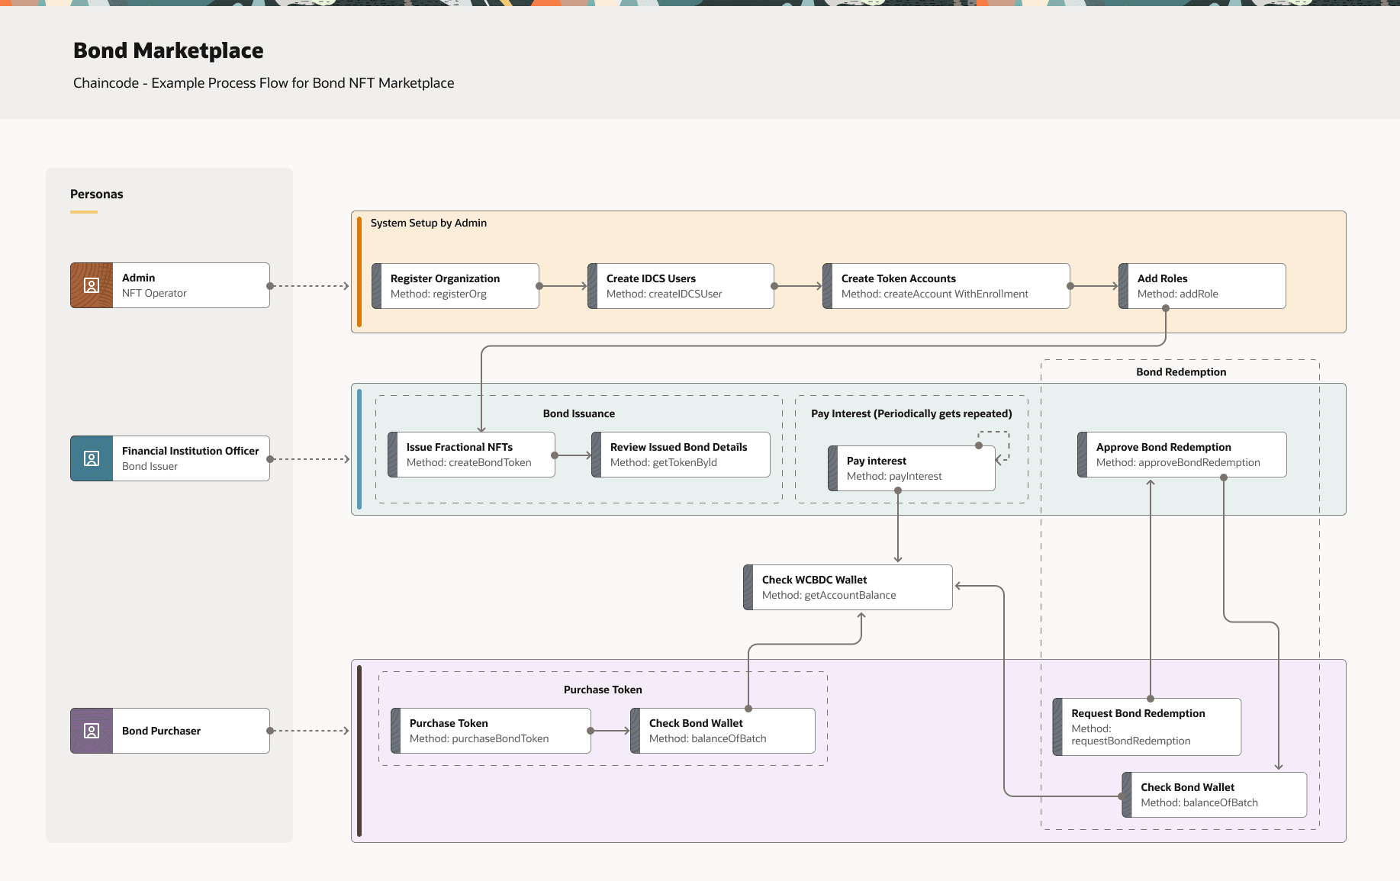
Task: Click the System Setup by Admin label
Action: pos(429,223)
